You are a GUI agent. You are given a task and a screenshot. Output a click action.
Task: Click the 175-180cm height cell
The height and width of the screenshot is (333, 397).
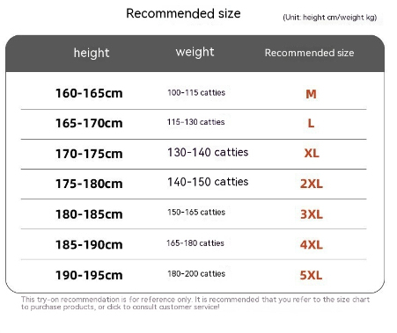coord(89,184)
